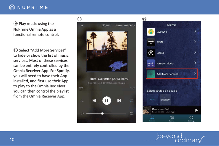Click the Amazon Music label text
This screenshot has width=219, height=146.
click(165, 64)
